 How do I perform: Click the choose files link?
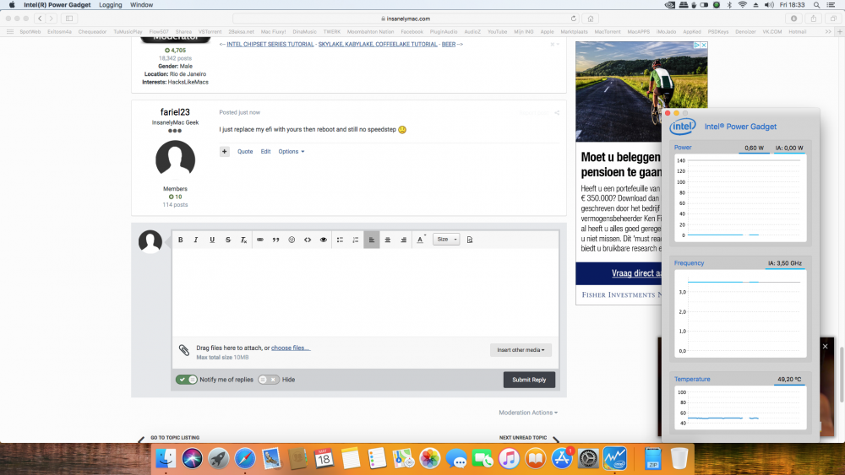(291, 348)
